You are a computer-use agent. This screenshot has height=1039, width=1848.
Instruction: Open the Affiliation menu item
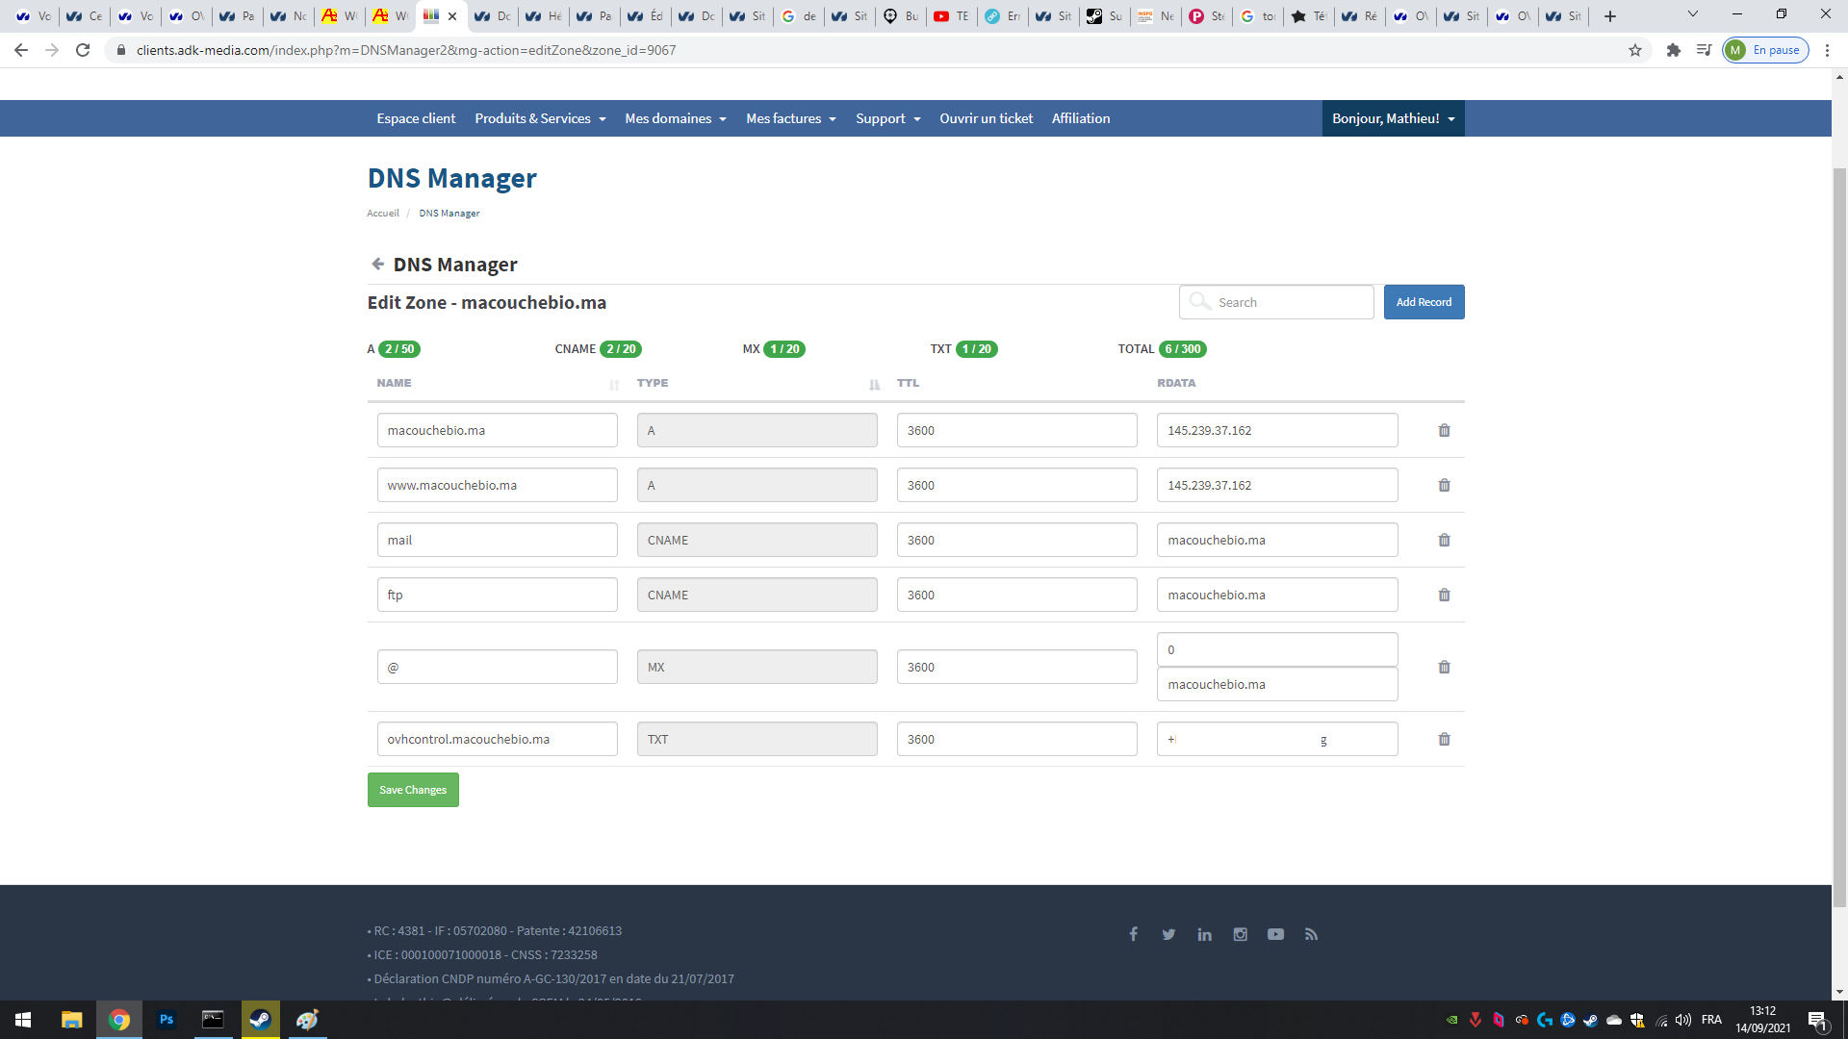click(1080, 118)
